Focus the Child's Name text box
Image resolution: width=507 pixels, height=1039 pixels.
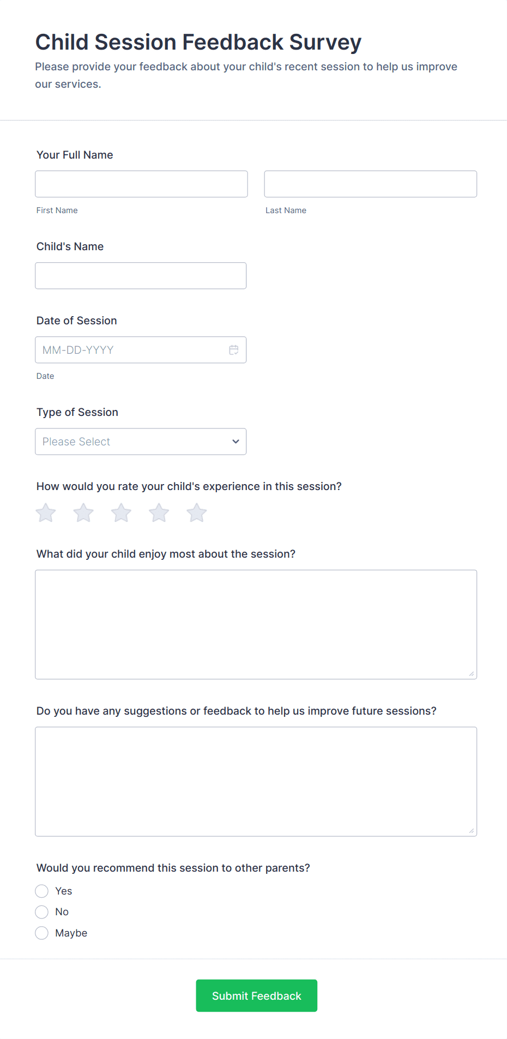click(x=141, y=276)
